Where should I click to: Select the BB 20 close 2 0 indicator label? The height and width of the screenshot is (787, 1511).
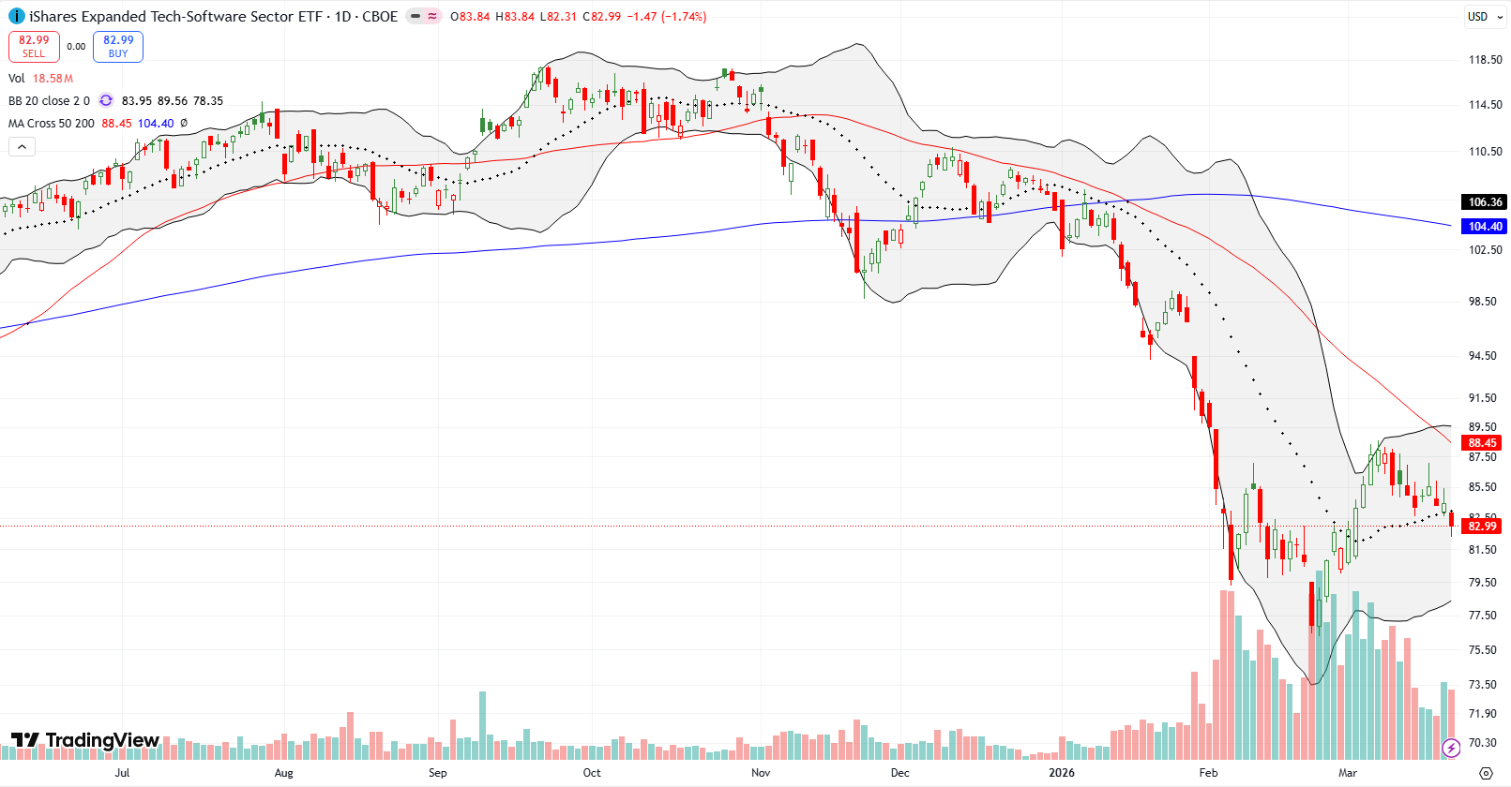[49, 100]
